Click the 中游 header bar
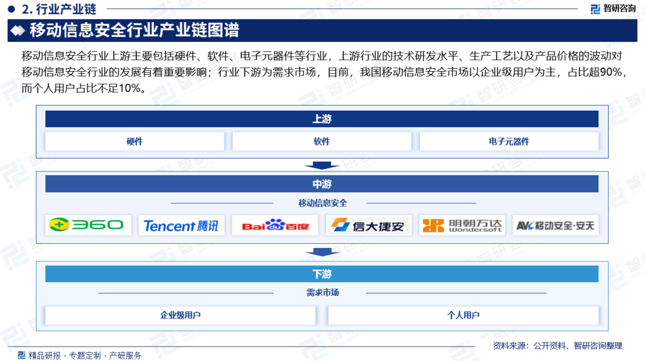This screenshot has height=361, width=645. click(x=322, y=184)
